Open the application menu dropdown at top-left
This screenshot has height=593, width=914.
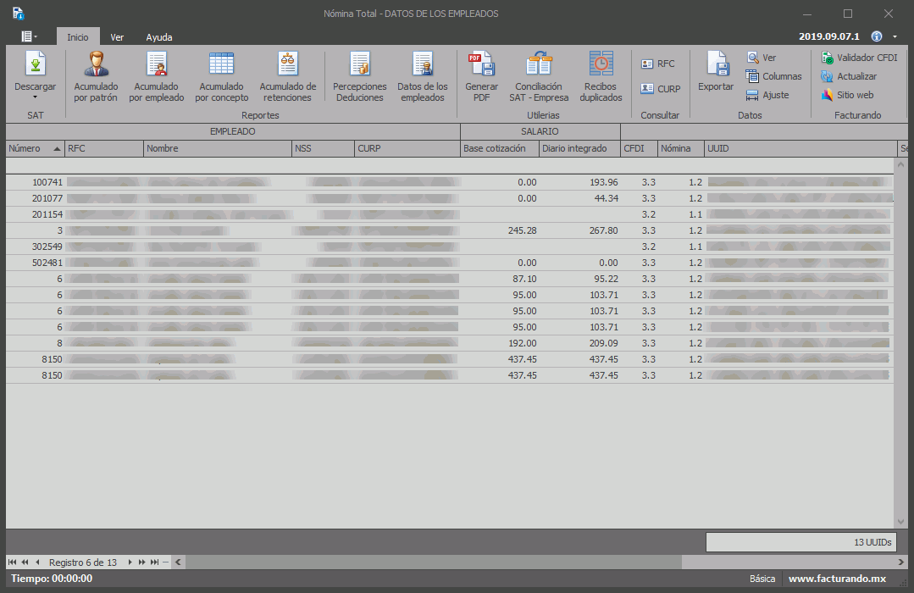click(x=29, y=36)
